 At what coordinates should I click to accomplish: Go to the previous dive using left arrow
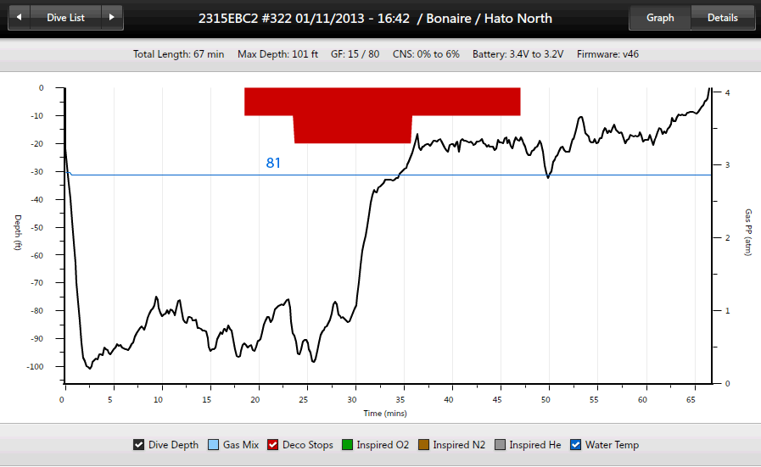[x=20, y=18]
